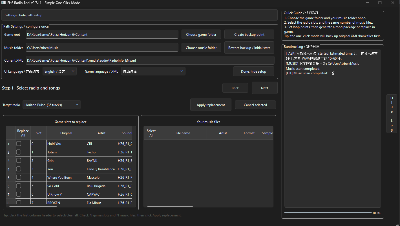Click the game slots vertical scrollbar
This screenshot has height=226, width=400.
point(135,136)
